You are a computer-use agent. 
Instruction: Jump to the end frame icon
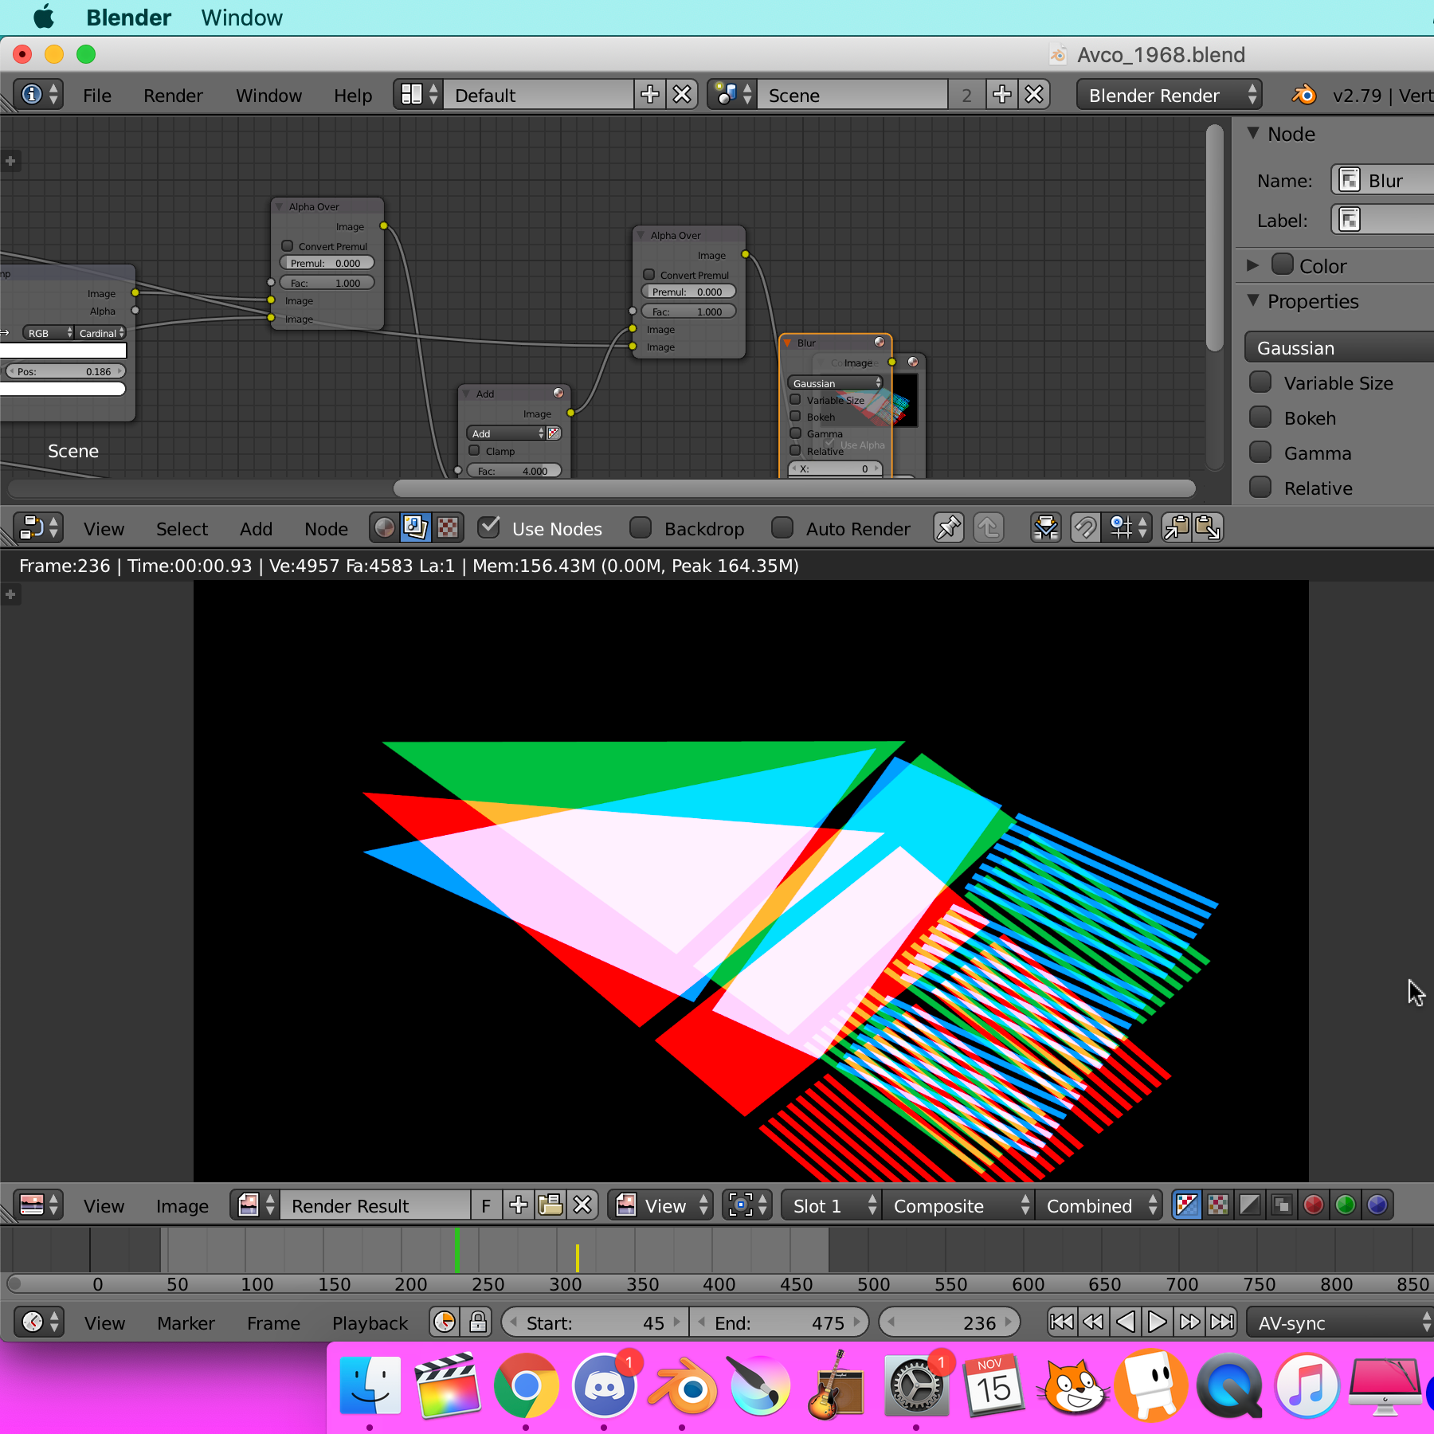click(x=1221, y=1322)
